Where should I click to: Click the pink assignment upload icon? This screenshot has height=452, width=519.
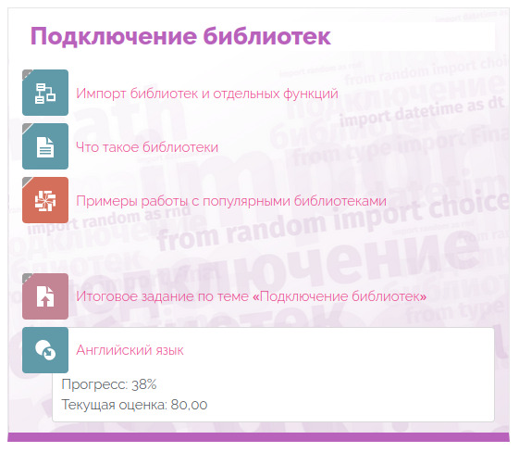pos(45,296)
